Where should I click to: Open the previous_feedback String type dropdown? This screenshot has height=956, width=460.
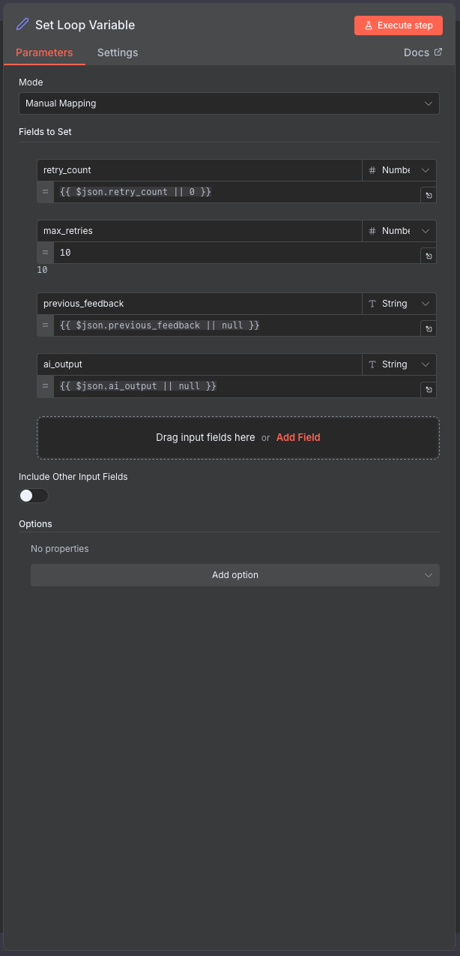point(399,304)
